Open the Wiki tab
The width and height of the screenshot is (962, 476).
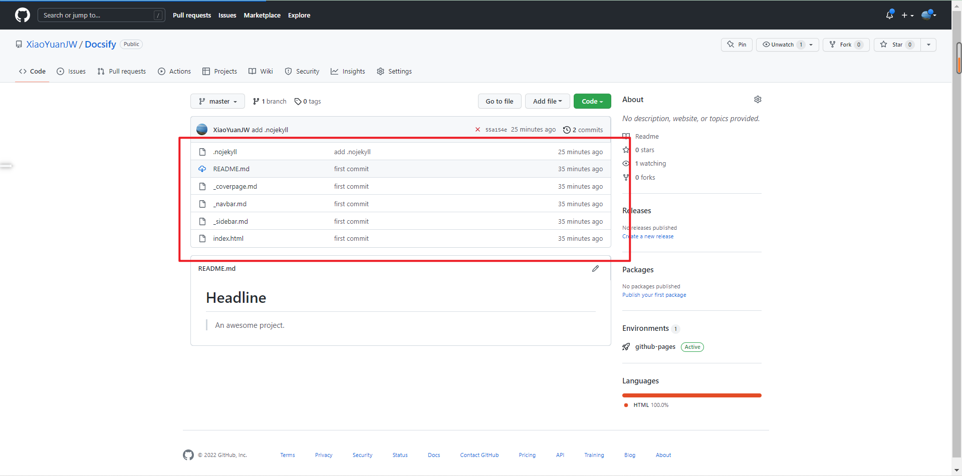[261, 72]
